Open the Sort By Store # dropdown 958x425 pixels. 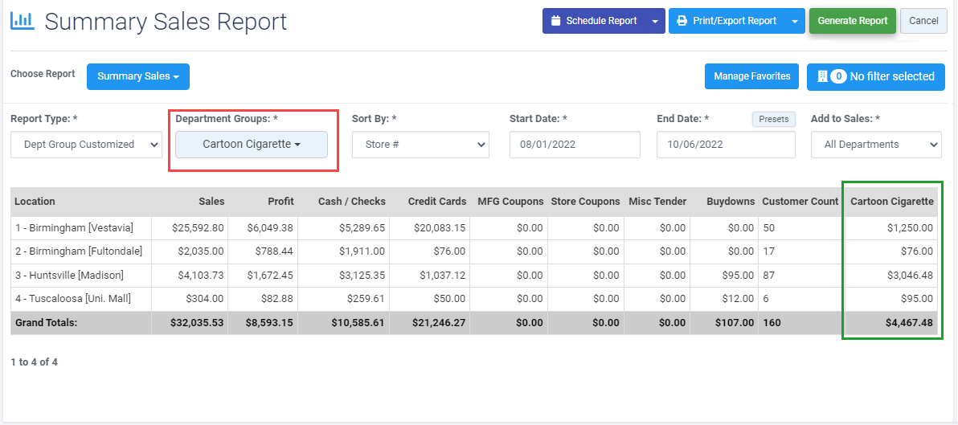420,145
